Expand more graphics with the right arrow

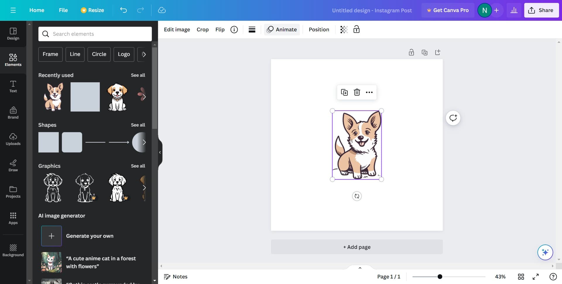click(144, 188)
